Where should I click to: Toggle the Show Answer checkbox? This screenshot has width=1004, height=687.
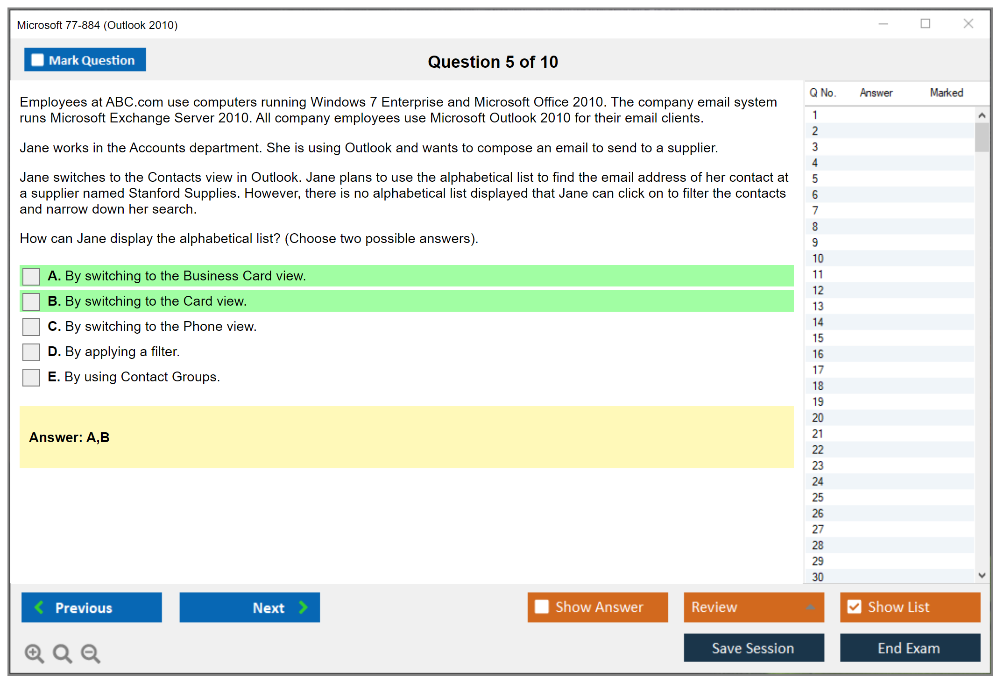[x=542, y=607]
